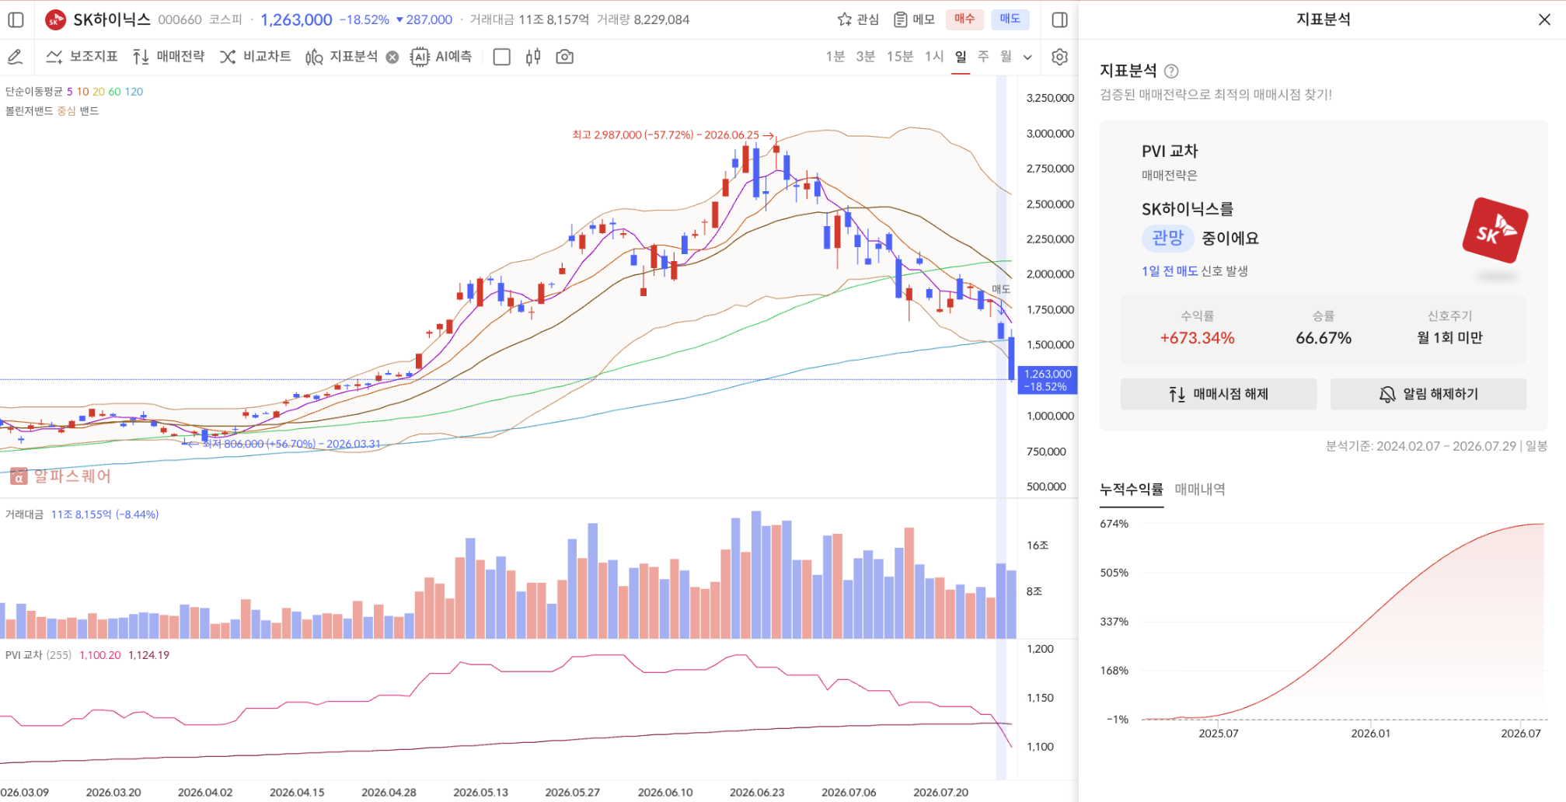The width and height of the screenshot is (1566, 802).
Task: Click the 관망 status badge
Action: point(1167,238)
